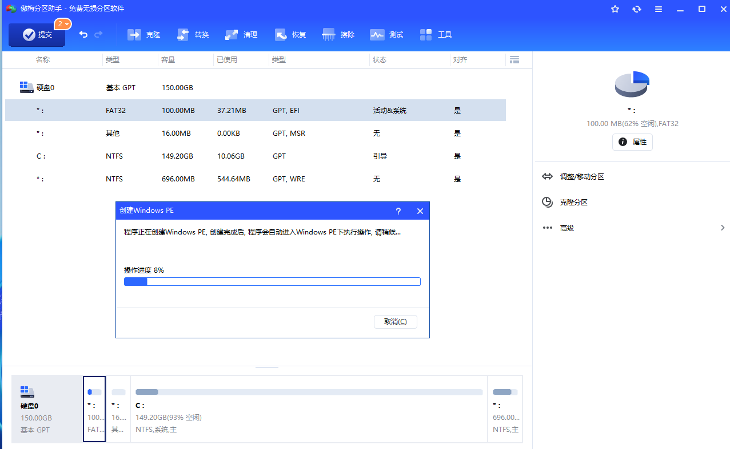Viewport: 730px width, 449px height.
Task: Click the 操作进度 progress bar
Action: pos(272,281)
